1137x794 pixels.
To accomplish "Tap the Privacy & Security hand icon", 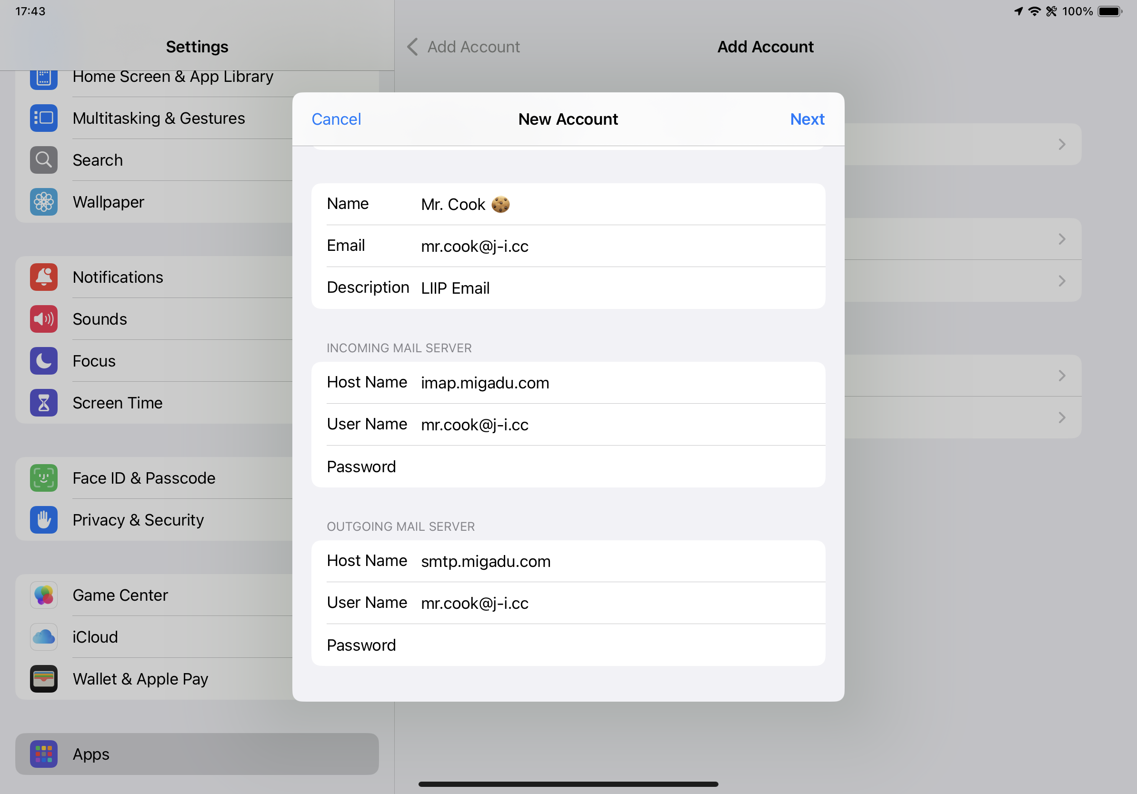I will click(44, 520).
